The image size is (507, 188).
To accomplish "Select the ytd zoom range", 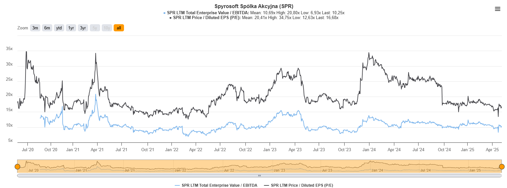I will 59,28.
